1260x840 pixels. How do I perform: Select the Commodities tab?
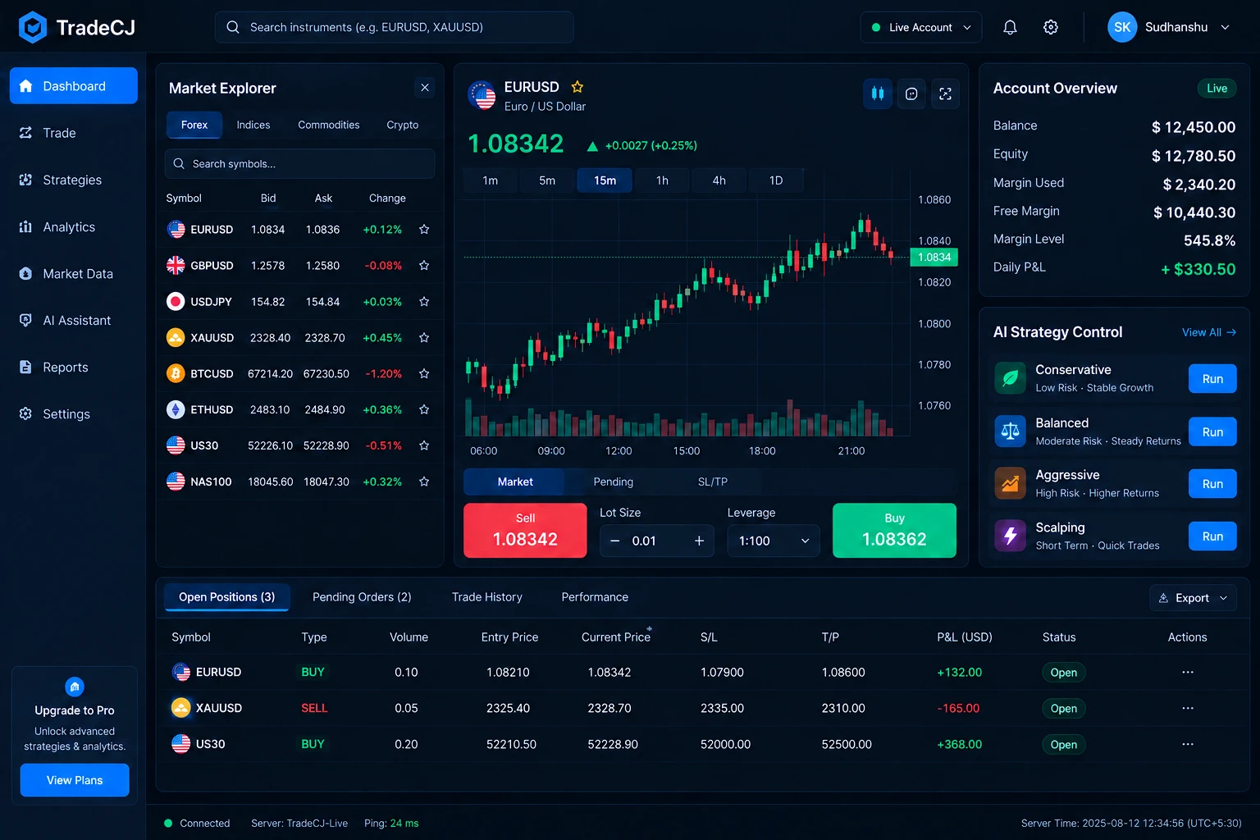[x=329, y=125]
